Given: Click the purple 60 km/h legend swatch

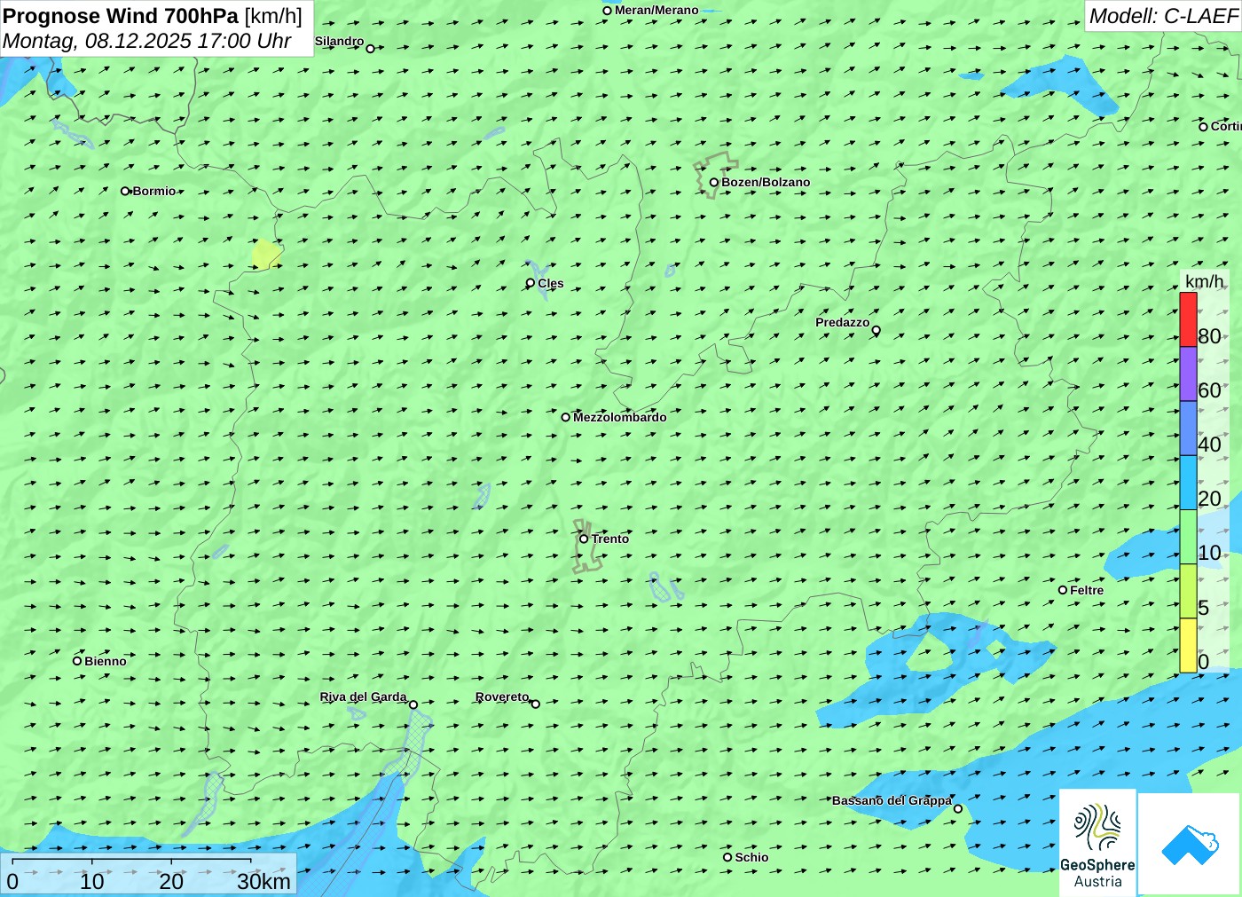Looking at the screenshot, I should (1188, 374).
